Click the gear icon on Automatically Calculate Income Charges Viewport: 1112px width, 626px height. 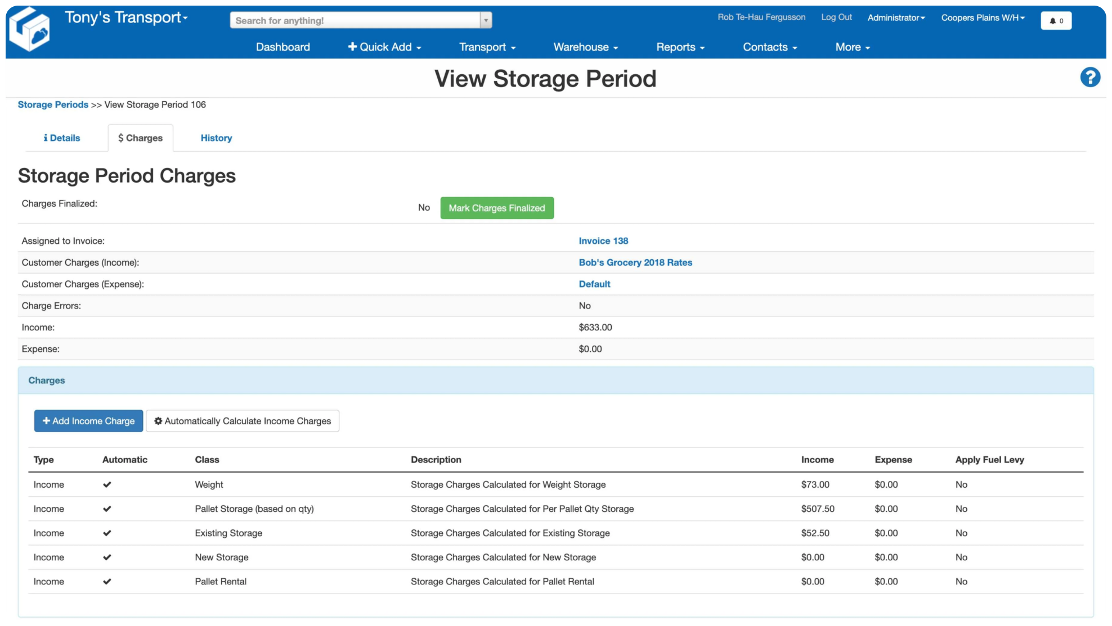point(158,420)
